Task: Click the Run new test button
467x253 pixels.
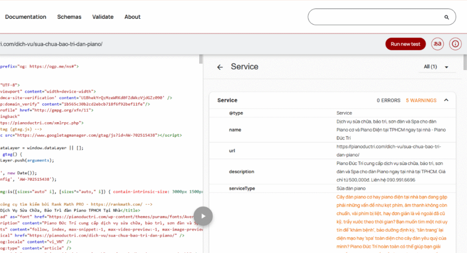Action: click(405, 44)
